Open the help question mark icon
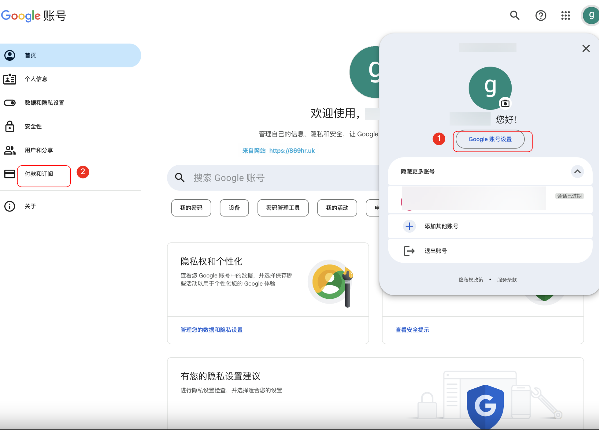599x430 pixels. (x=541, y=15)
